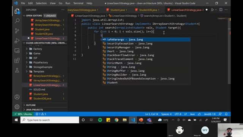Open File Explorer from the taskbar

coord(125,120)
